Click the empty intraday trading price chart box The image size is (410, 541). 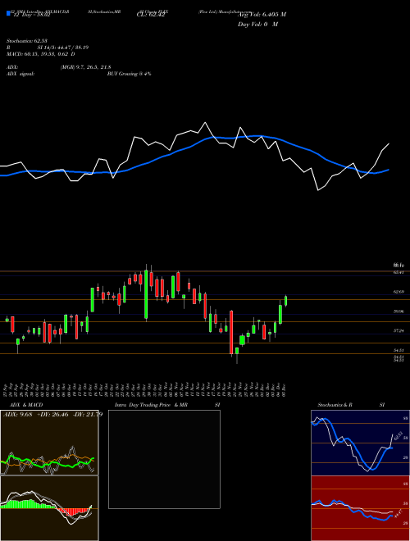tap(164, 459)
